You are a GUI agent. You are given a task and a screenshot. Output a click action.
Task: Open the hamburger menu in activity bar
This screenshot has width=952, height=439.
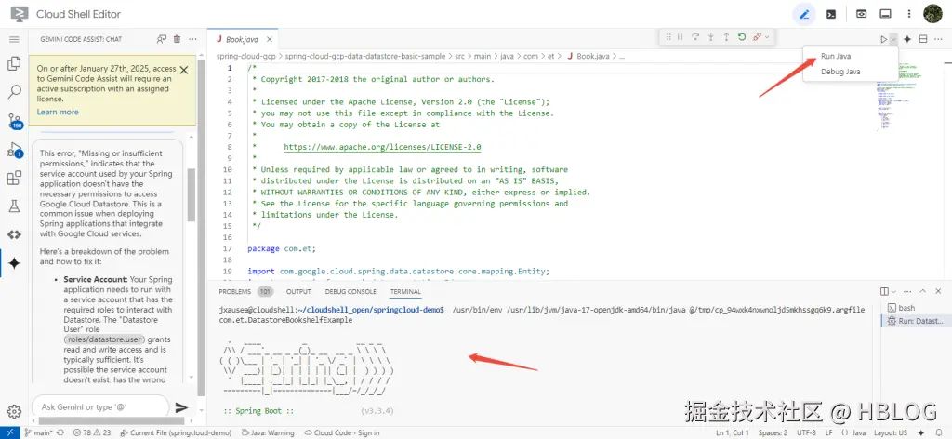pos(13,39)
